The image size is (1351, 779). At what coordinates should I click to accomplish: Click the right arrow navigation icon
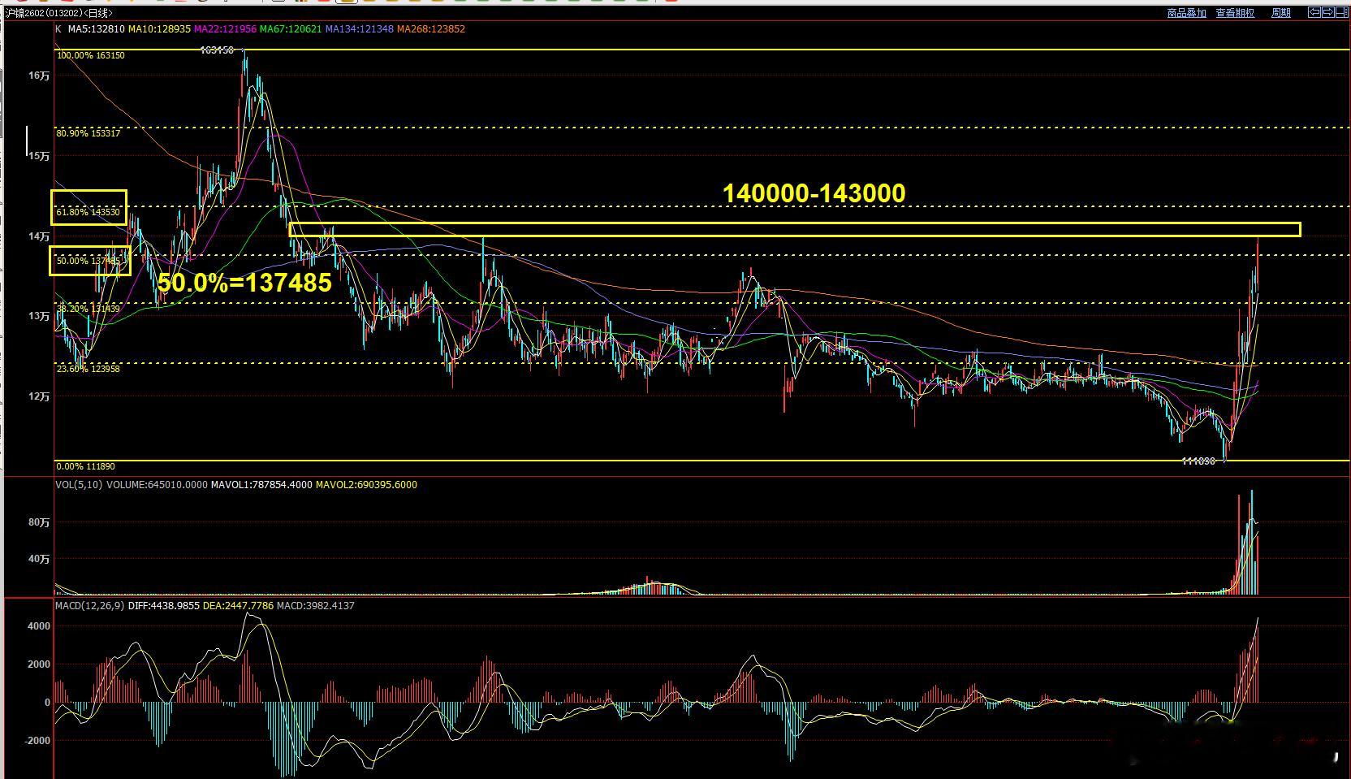tap(1328, 12)
